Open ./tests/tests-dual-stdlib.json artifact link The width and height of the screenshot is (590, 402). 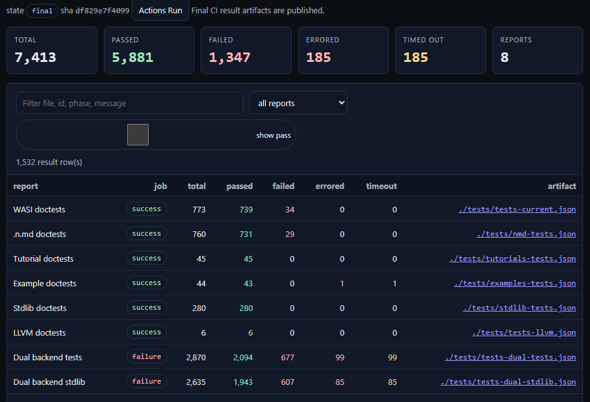[x=508, y=382]
